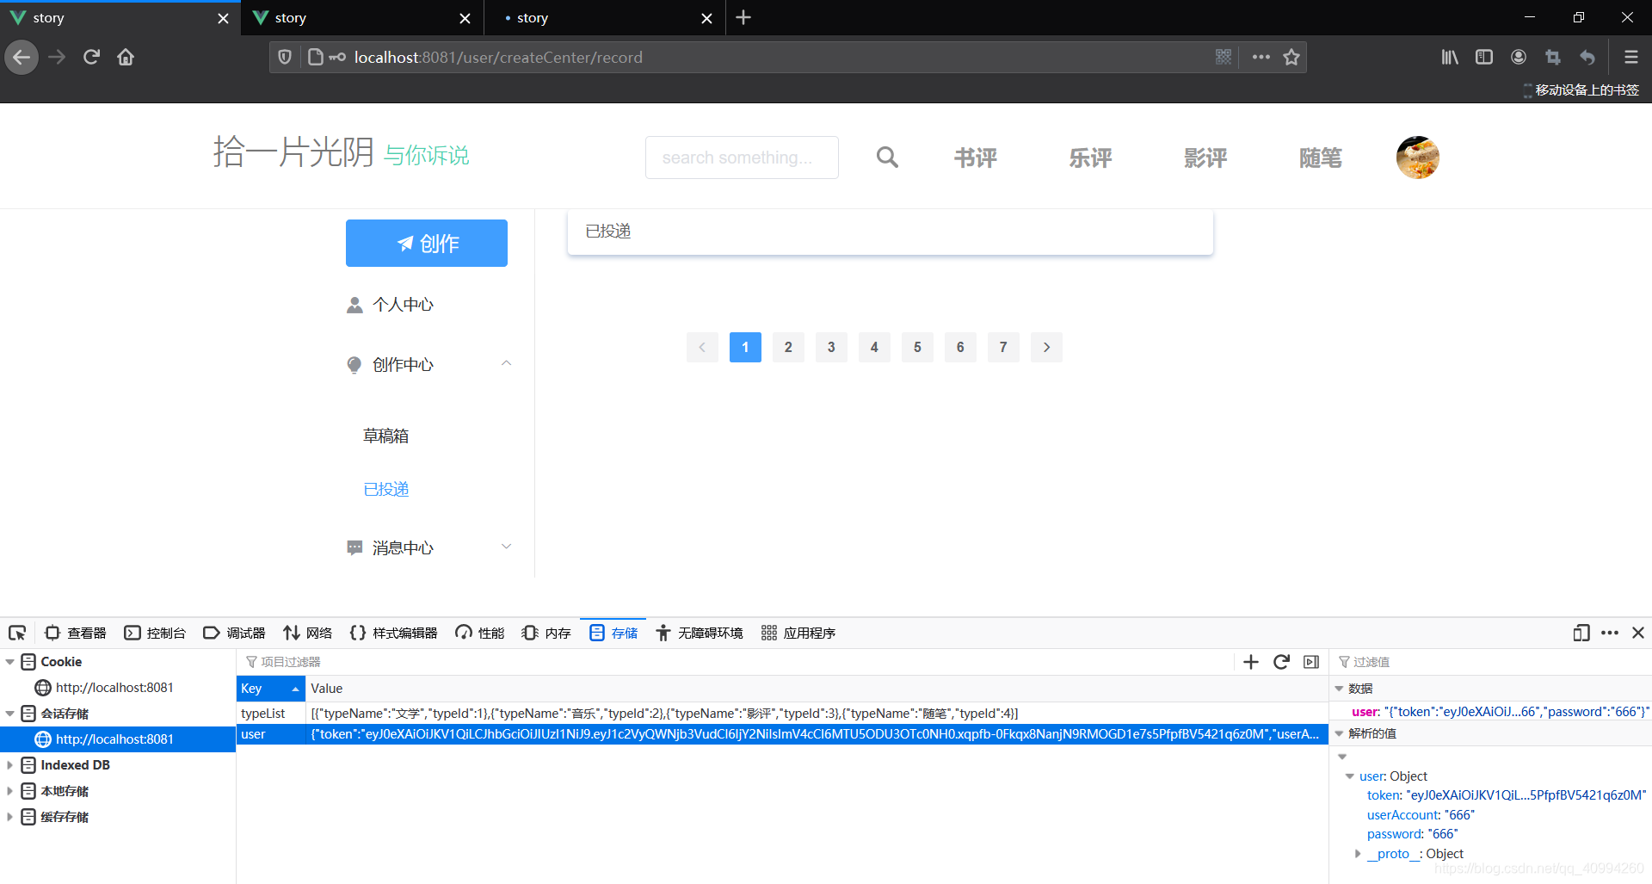Select 已投递 in sidebar
This screenshot has width=1652, height=884.
click(x=385, y=489)
